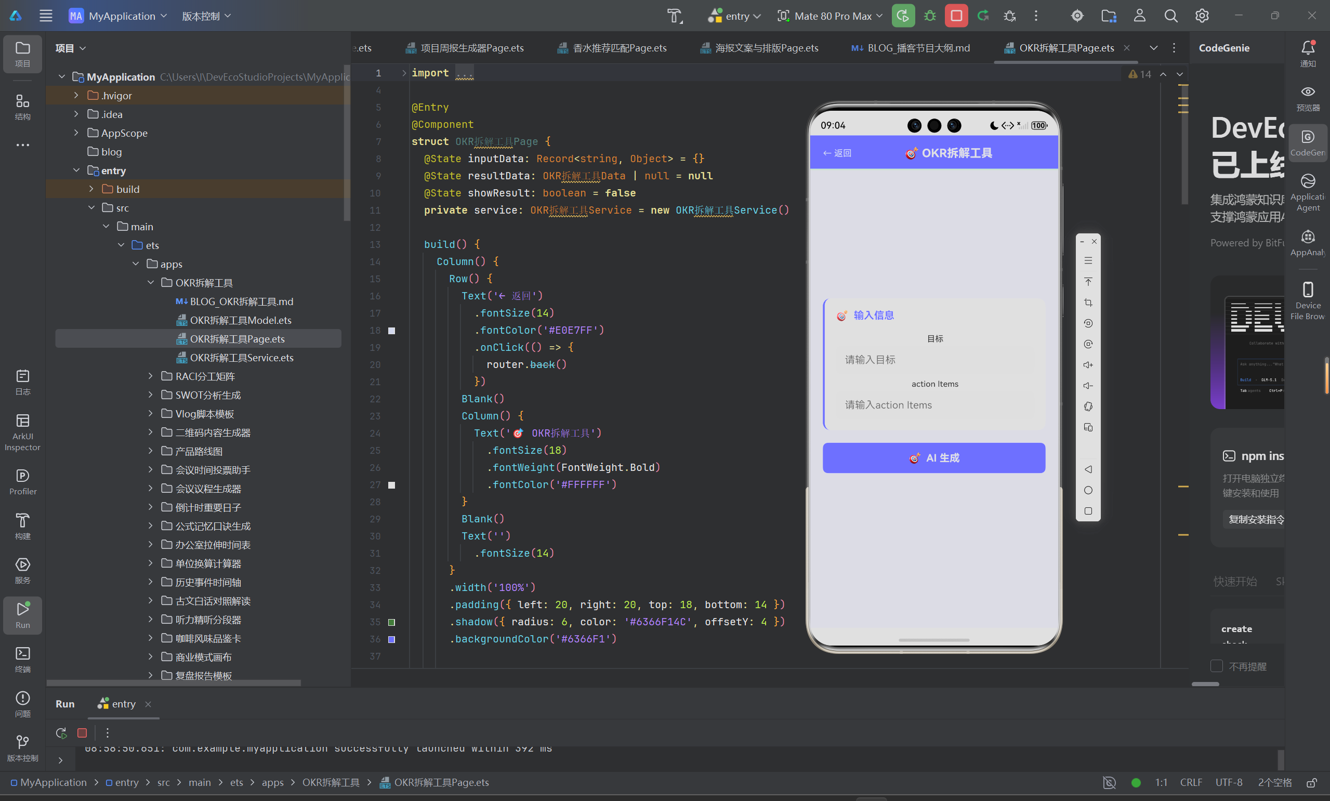Click the 请输入action Items input field
1330x801 pixels.
(x=934, y=405)
